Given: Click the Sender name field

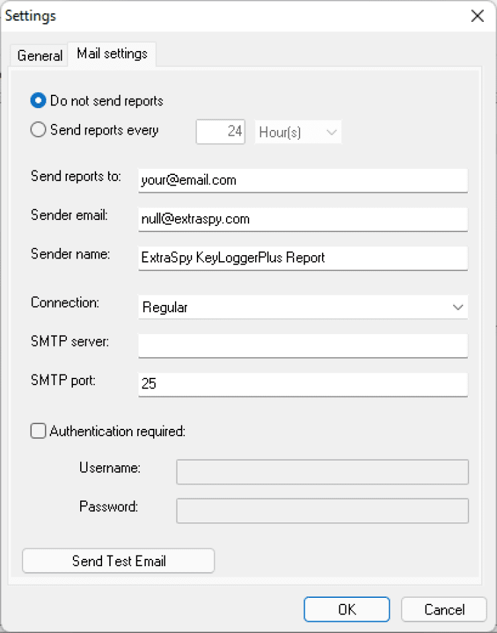Looking at the screenshot, I should click(x=303, y=258).
